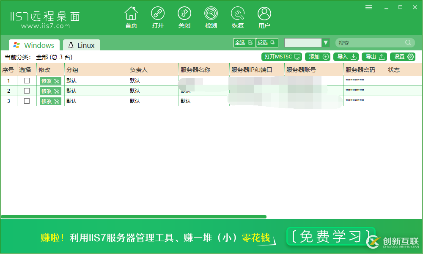Click the 打开 link icon
Viewport: 423px width, 254px height.
point(158,14)
